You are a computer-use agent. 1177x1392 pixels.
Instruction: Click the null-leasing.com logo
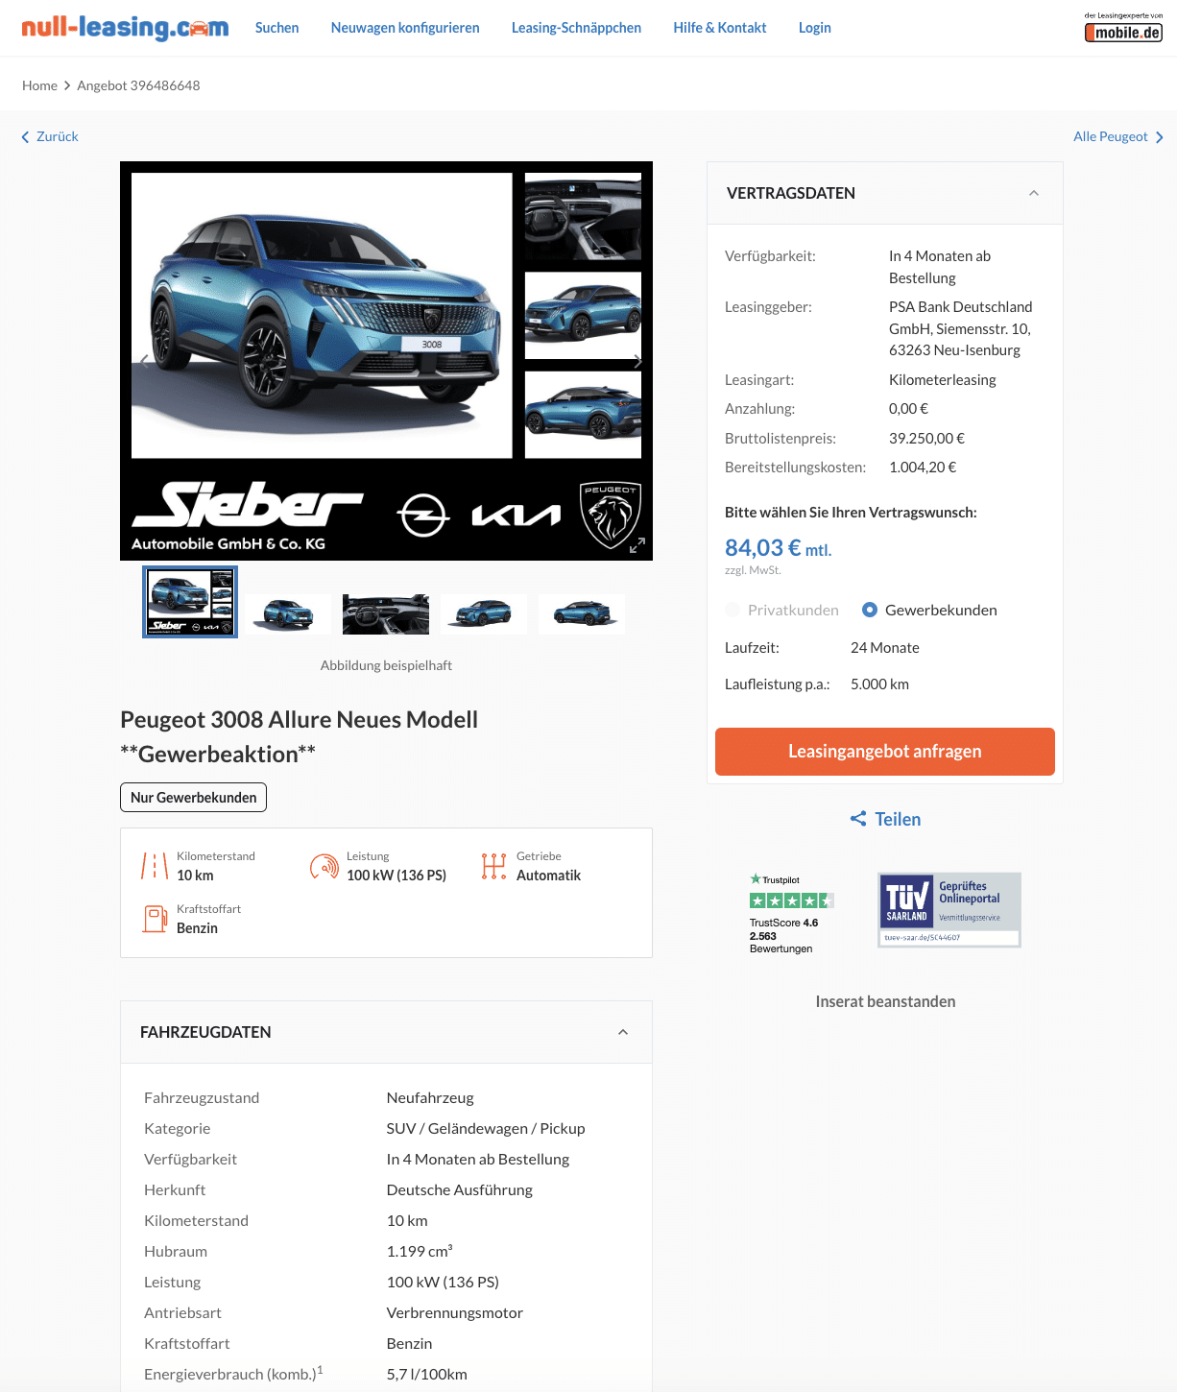[x=125, y=28]
